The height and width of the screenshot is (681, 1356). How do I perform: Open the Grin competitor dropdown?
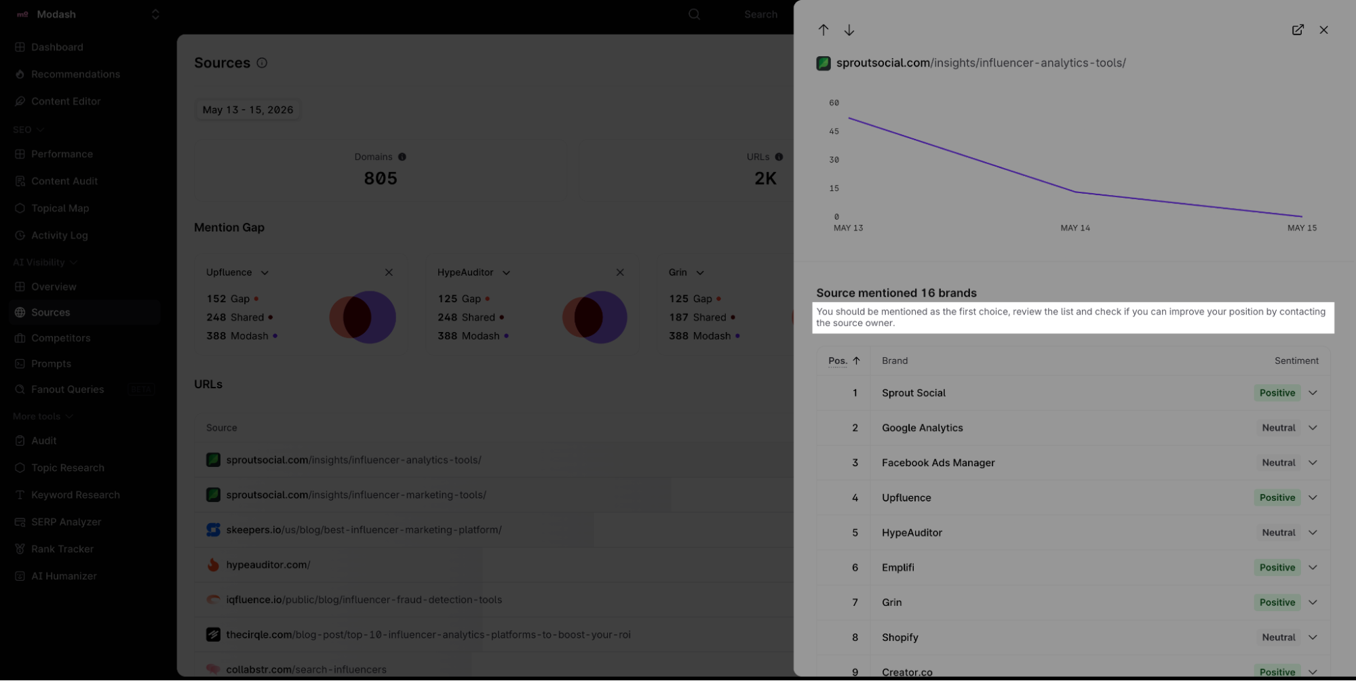[686, 272]
